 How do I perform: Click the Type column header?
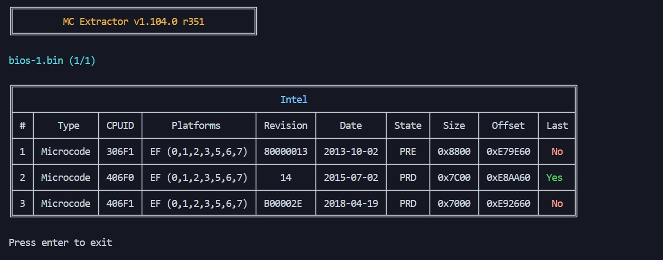pyautogui.click(x=68, y=126)
